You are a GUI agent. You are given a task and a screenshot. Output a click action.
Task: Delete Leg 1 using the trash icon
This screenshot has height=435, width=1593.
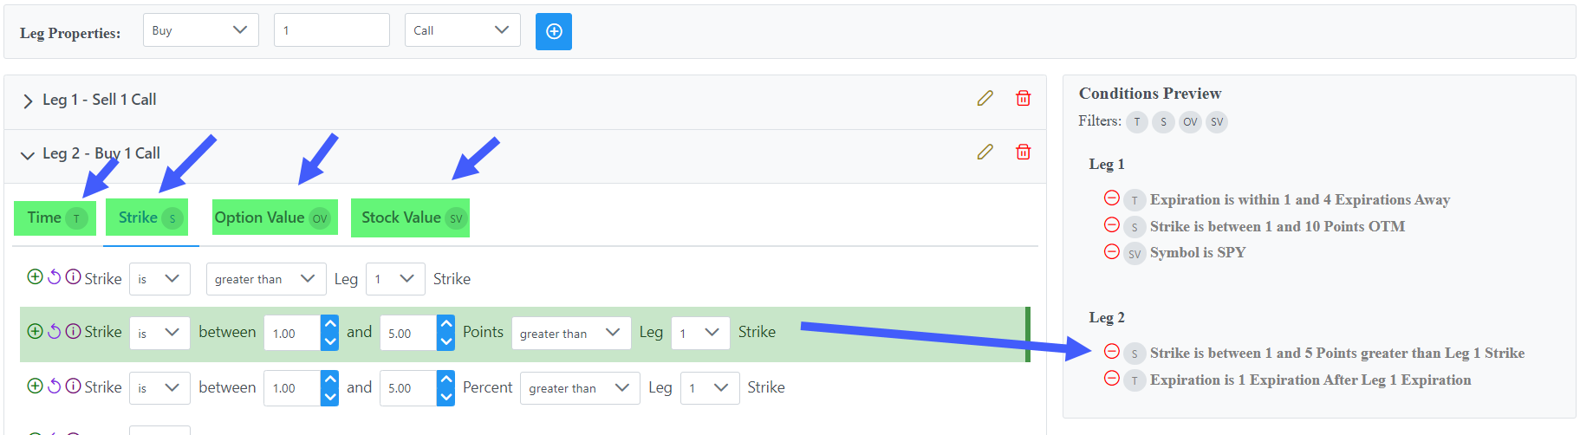click(1023, 98)
